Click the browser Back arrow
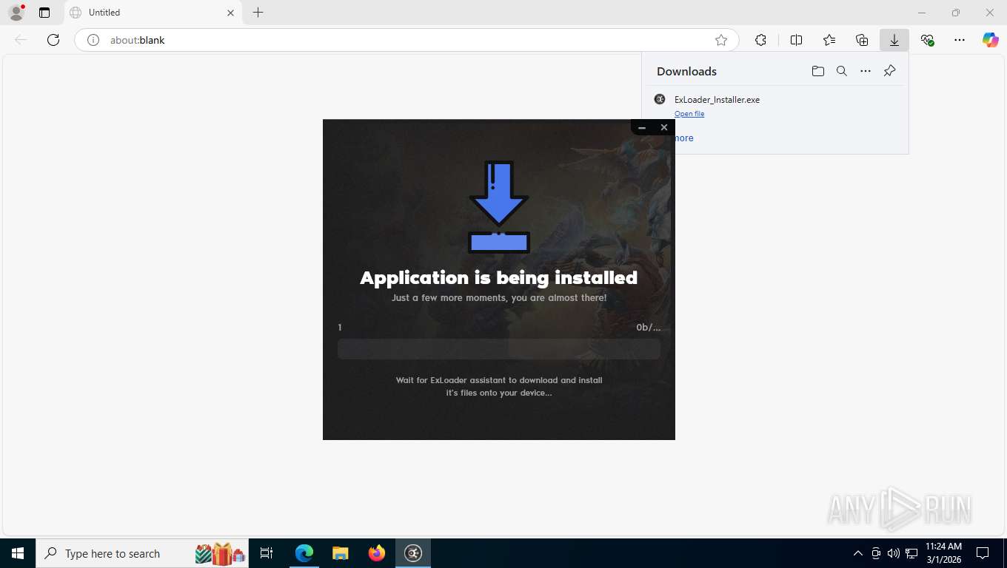The image size is (1007, 568). (x=21, y=40)
